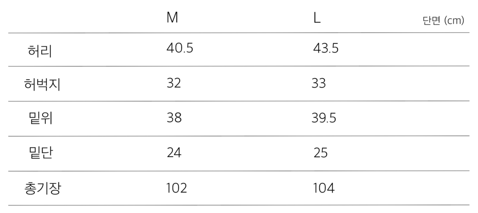The height and width of the screenshot is (213, 478).
Task: Choose the 25 hem value for L
Action: 321,153
